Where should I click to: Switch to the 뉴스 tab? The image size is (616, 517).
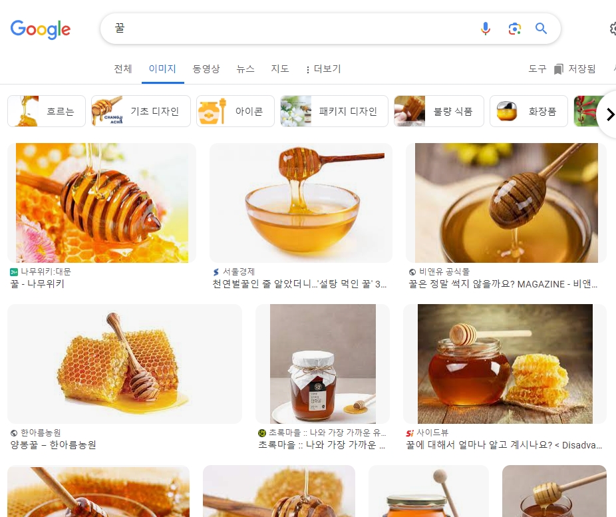click(x=246, y=69)
